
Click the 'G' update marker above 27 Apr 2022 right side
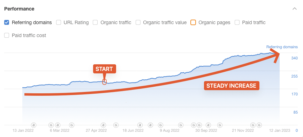pyautogui.click(x=116, y=125)
